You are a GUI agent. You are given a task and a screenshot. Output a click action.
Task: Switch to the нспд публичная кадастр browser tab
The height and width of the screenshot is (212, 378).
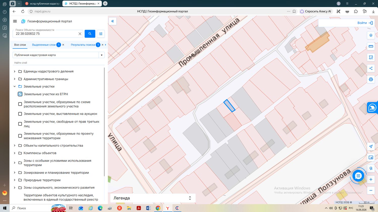(x=43, y=4)
